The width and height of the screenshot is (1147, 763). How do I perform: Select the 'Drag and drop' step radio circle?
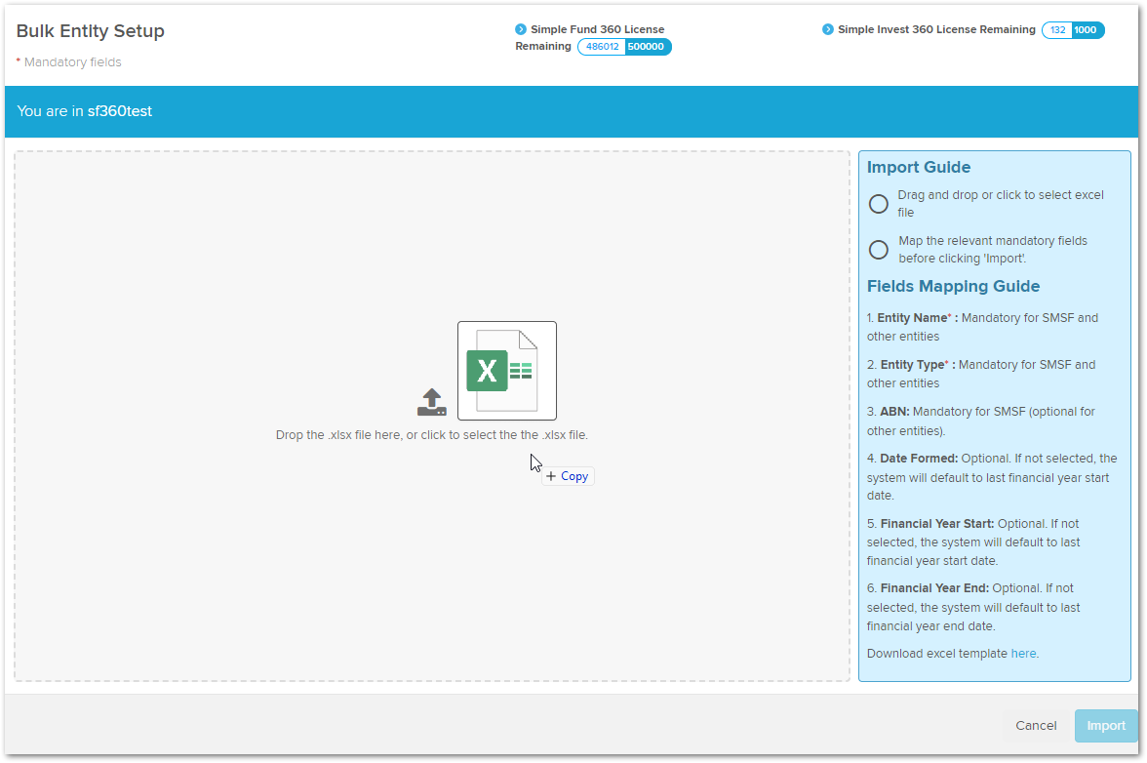pyautogui.click(x=878, y=204)
